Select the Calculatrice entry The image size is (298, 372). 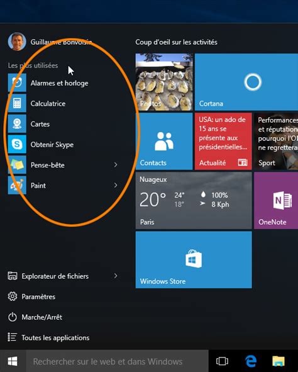click(x=48, y=103)
